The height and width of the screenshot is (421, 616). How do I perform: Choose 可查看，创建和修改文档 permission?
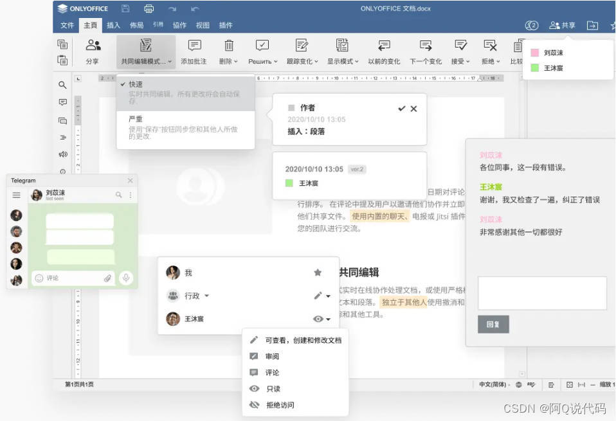(295, 340)
